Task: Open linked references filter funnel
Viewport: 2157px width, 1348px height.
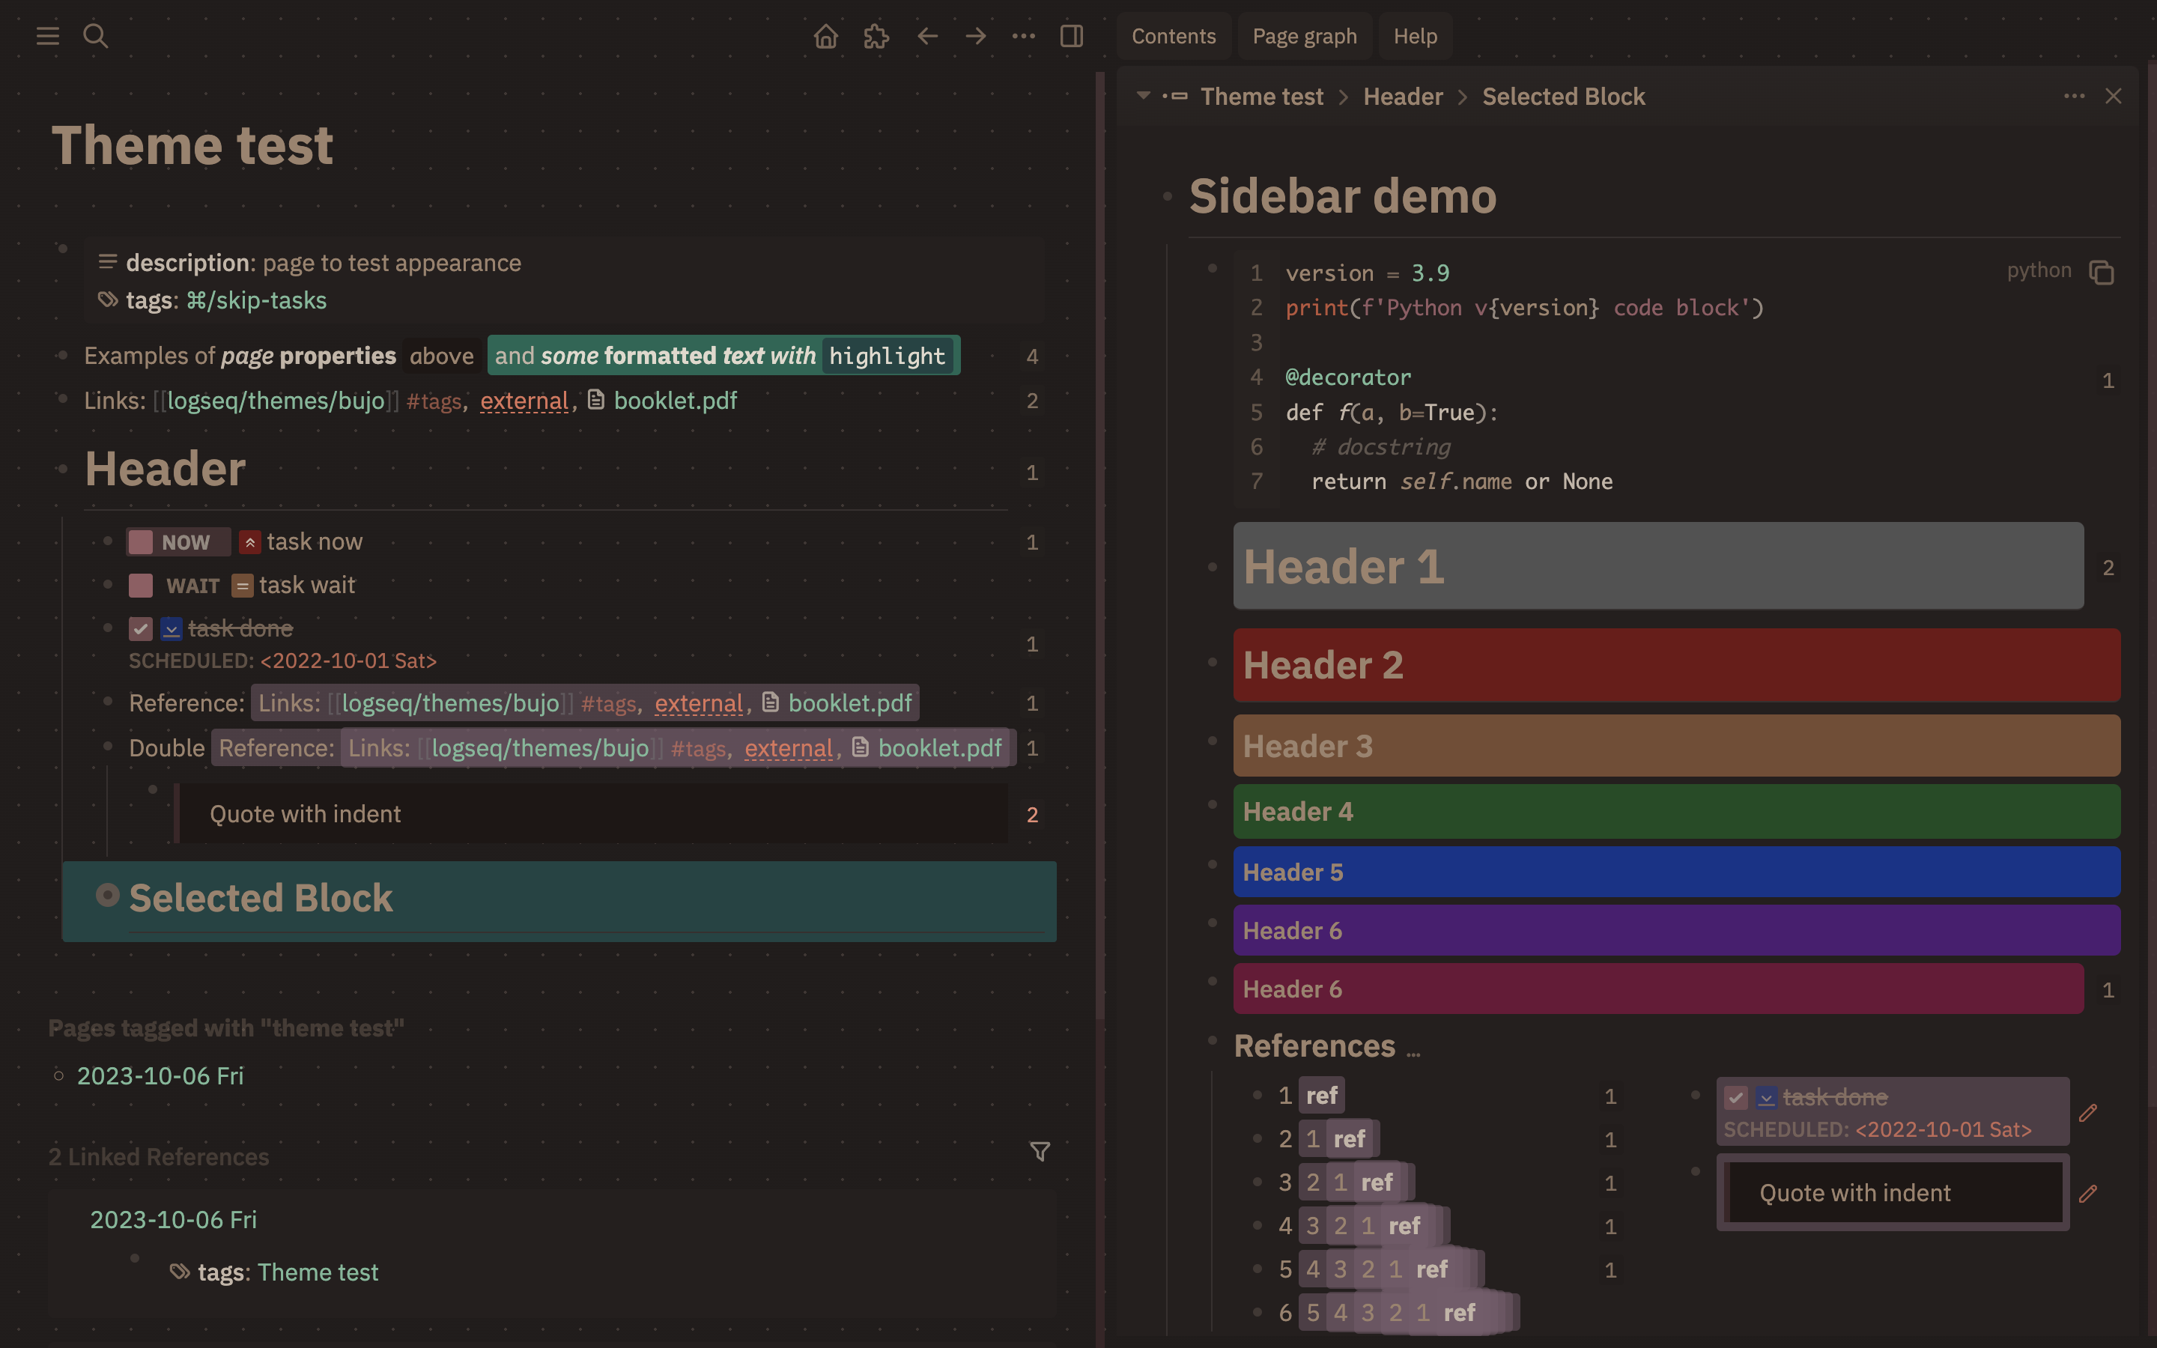Action: [x=1040, y=1151]
